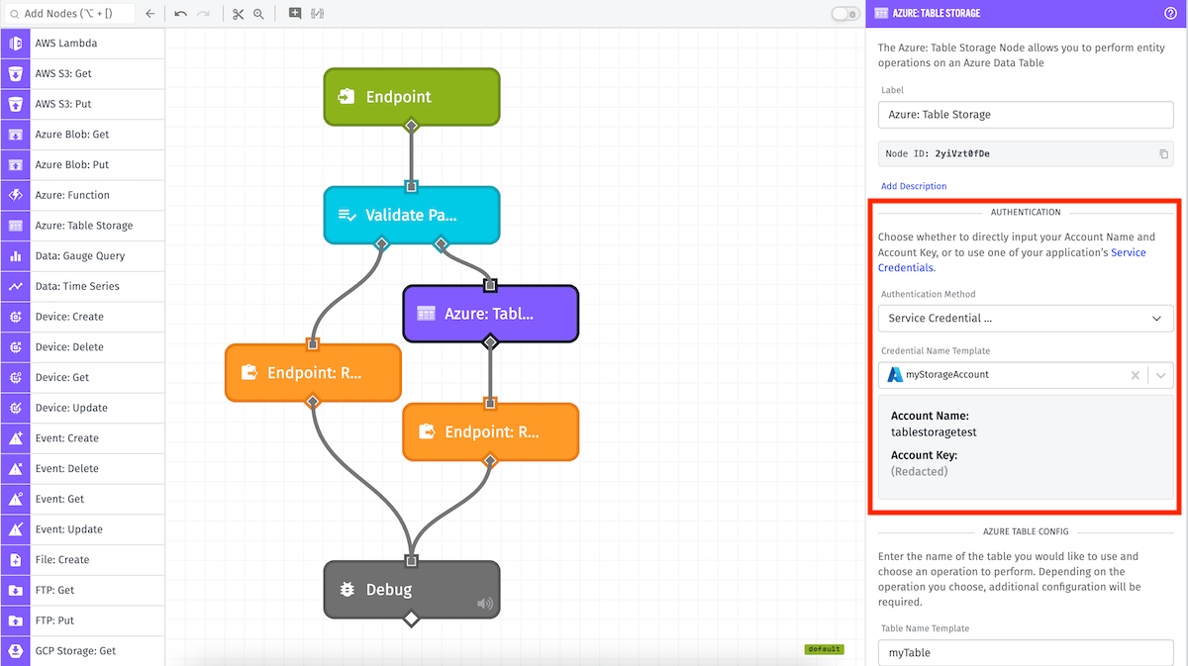Image resolution: width=1188 pixels, height=666 pixels.
Task: Add the AWS Lambda node
Action: pyautogui.click(x=83, y=44)
